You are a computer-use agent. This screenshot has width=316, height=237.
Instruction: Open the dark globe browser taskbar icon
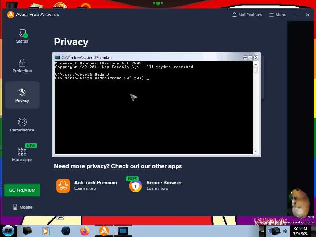(66, 231)
